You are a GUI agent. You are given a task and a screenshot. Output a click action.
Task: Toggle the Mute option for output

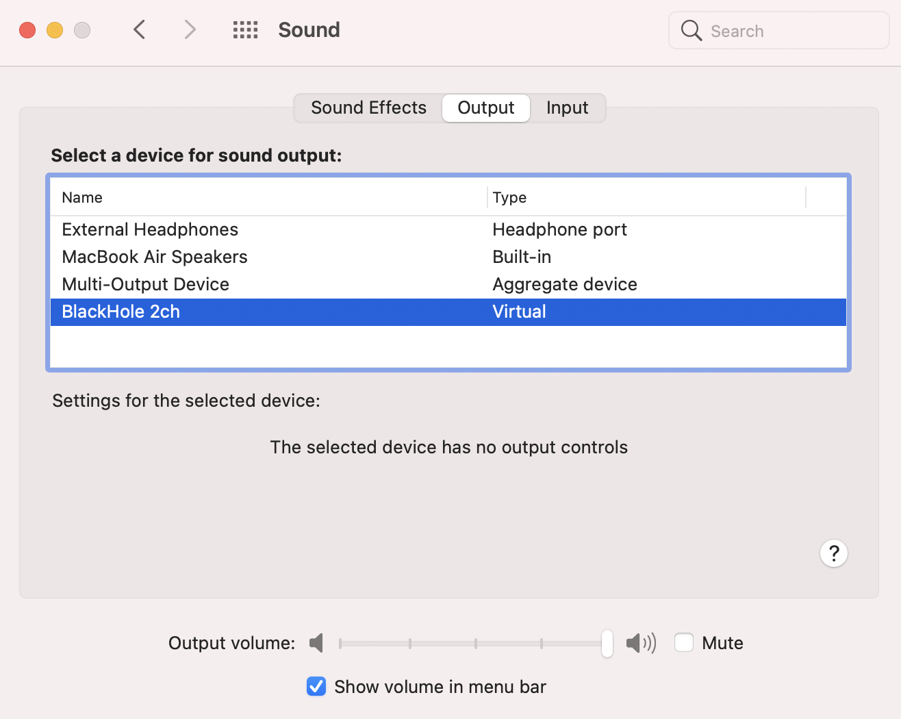(683, 642)
